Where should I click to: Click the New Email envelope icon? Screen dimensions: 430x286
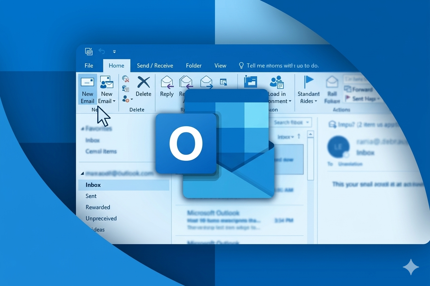coord(87,82)
